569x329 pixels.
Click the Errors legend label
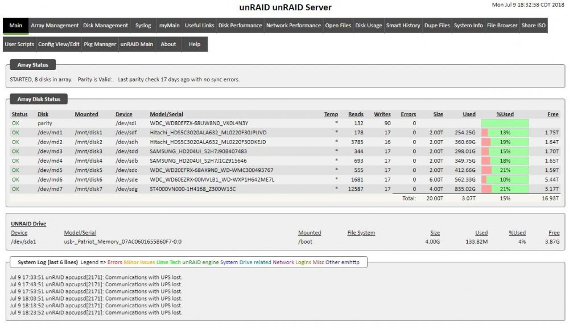115,262
